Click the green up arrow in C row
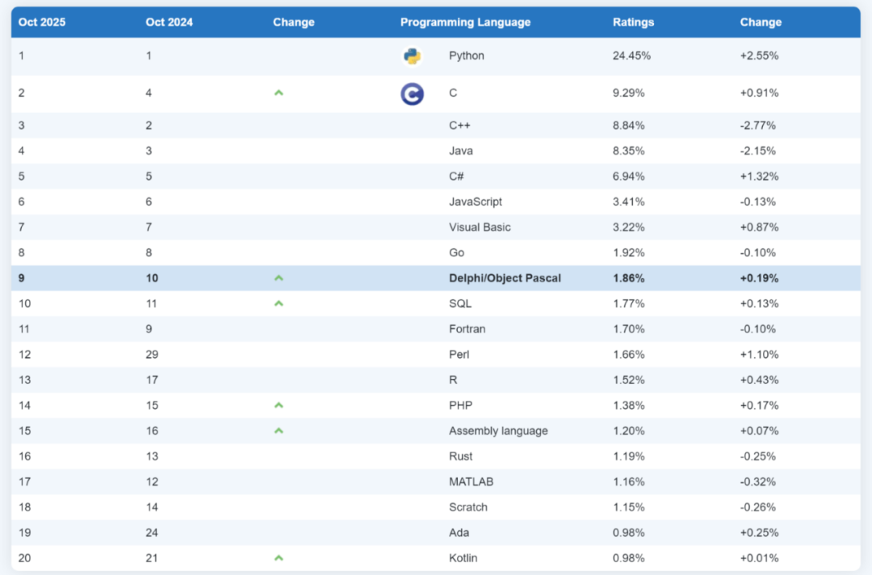The height and width of the screenshot is (575, 872). point(279,94)
